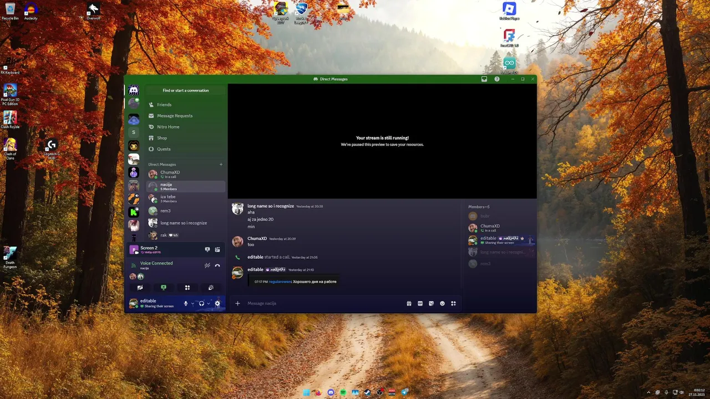The image size is (710, 399).
Task: Toggle screen share button in voice panel
Action: pos(164,288)
